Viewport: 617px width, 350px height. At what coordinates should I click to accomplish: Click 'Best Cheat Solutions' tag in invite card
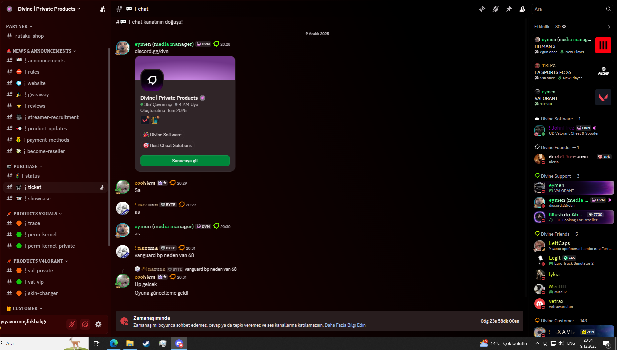[x=168, y=145]
